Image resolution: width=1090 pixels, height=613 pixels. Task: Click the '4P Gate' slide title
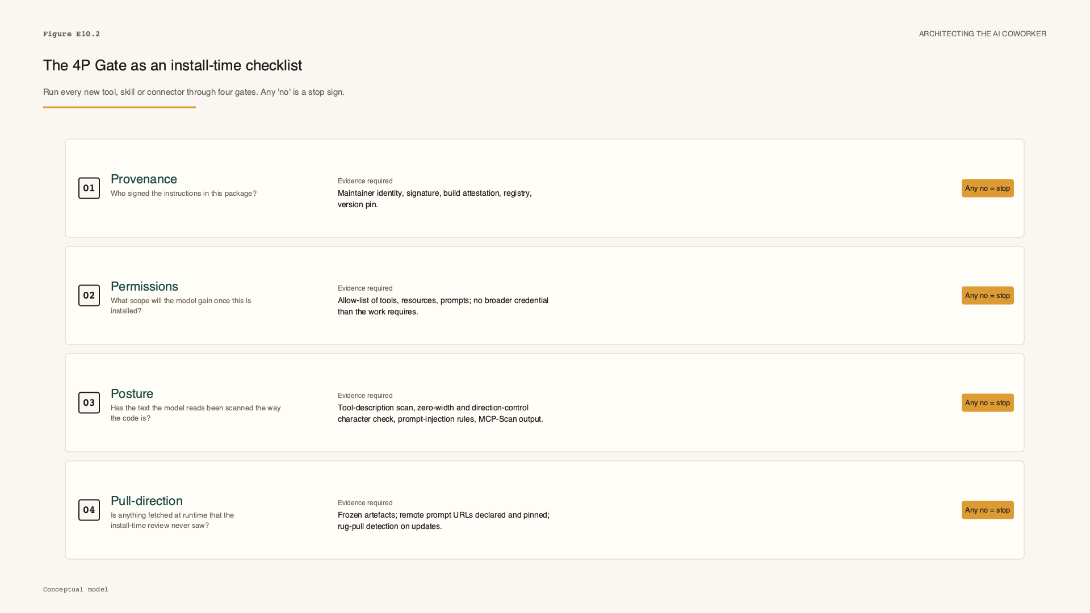[173, 65]
